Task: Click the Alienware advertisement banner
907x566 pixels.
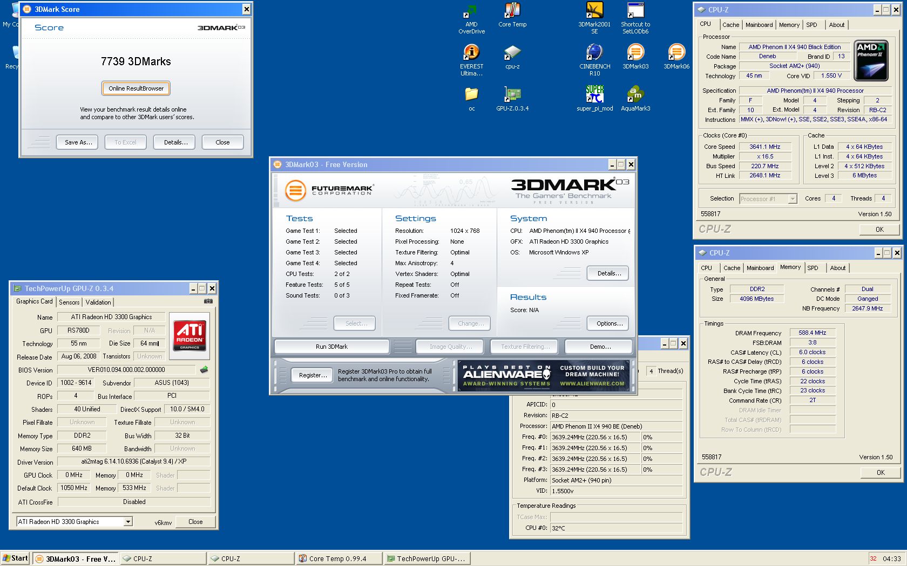Action: pos(544,375)
